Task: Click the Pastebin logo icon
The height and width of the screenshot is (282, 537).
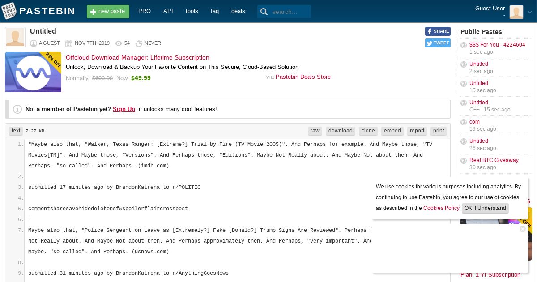Action: [9, 11]
